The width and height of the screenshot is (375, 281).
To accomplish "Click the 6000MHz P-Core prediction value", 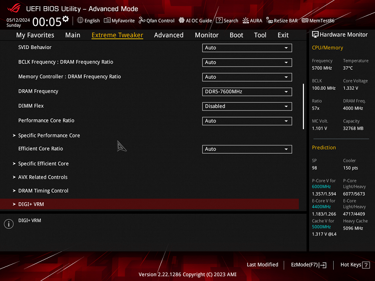I will (321, 187).
